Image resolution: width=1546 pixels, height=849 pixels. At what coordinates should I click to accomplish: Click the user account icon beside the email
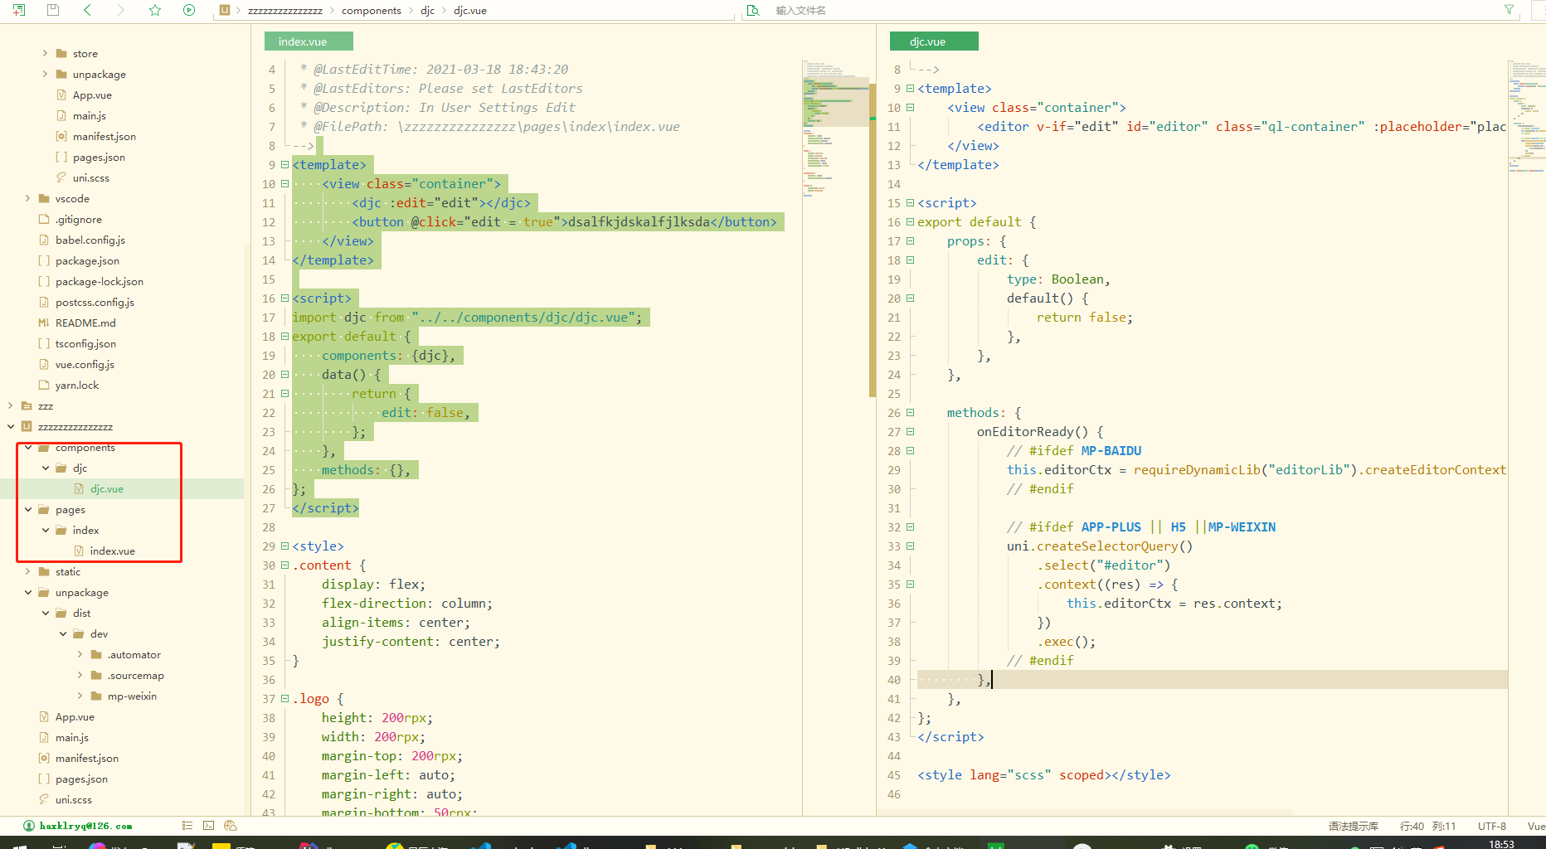(x=29, y=826)
